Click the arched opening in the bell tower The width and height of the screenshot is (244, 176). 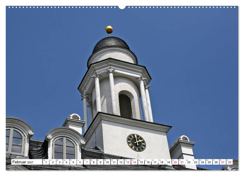click(x=125, y=106)
